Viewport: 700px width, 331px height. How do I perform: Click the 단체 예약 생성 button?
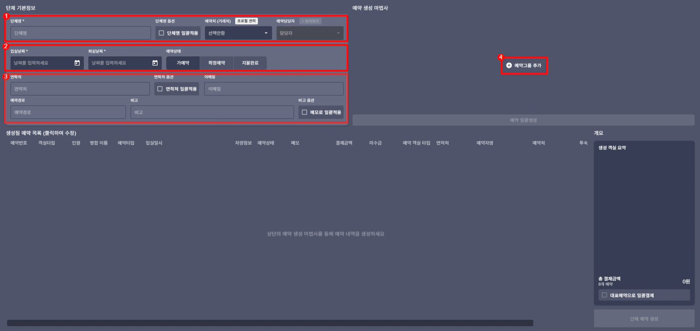point(644,319)
